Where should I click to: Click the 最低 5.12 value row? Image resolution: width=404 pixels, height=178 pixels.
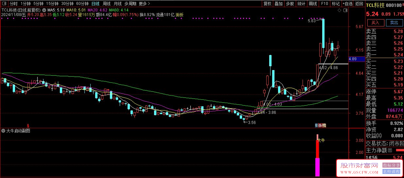384,104
